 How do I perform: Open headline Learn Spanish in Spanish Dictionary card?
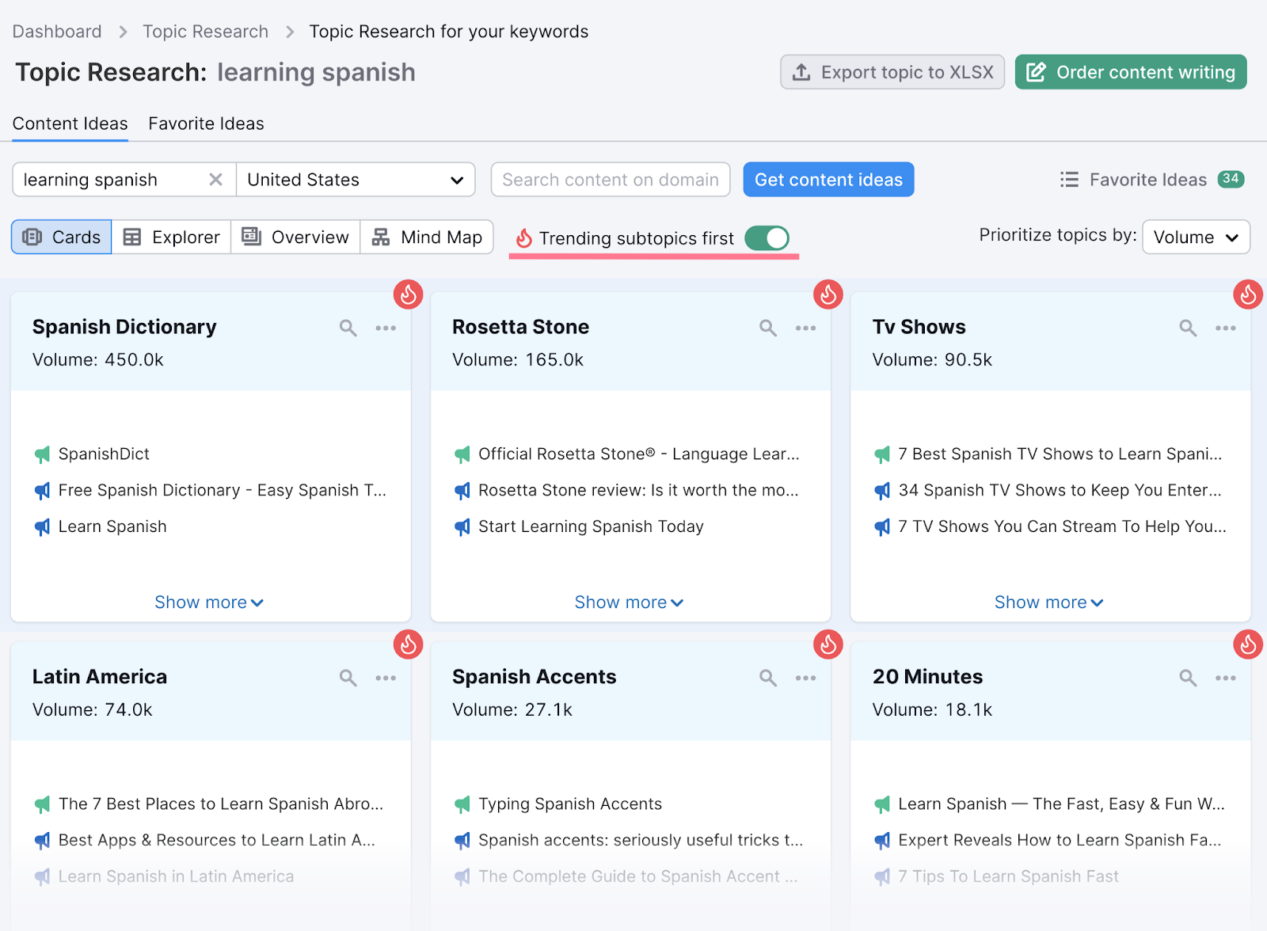(112, 527)
